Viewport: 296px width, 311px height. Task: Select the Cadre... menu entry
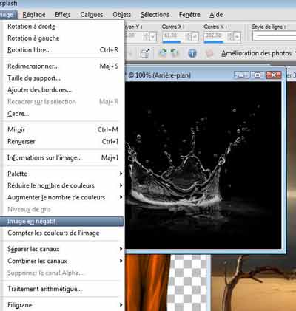coord(62,114)
